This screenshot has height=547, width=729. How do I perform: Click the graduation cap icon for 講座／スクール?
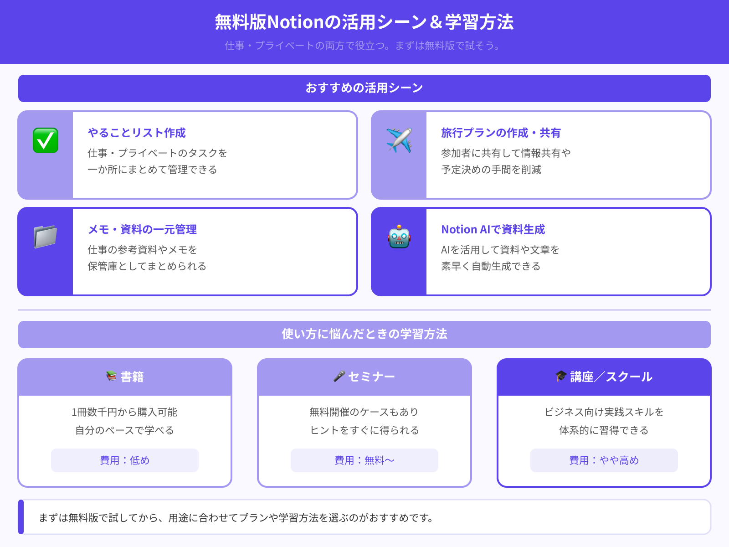coord(560,377)
